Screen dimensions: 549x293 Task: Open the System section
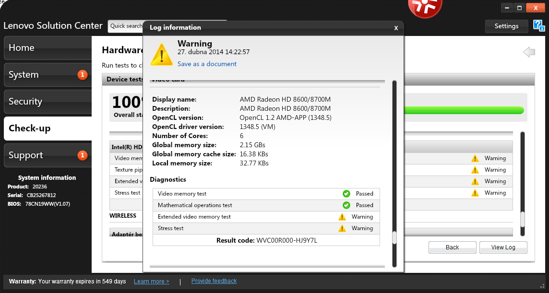click(48, 74)
